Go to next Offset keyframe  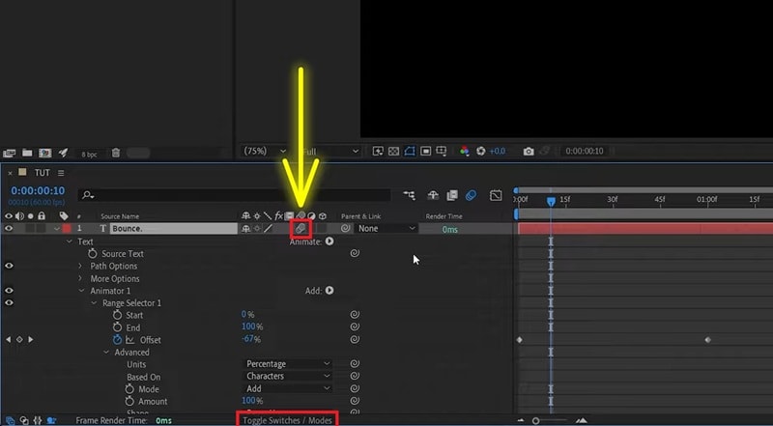[x=31, y=340]
